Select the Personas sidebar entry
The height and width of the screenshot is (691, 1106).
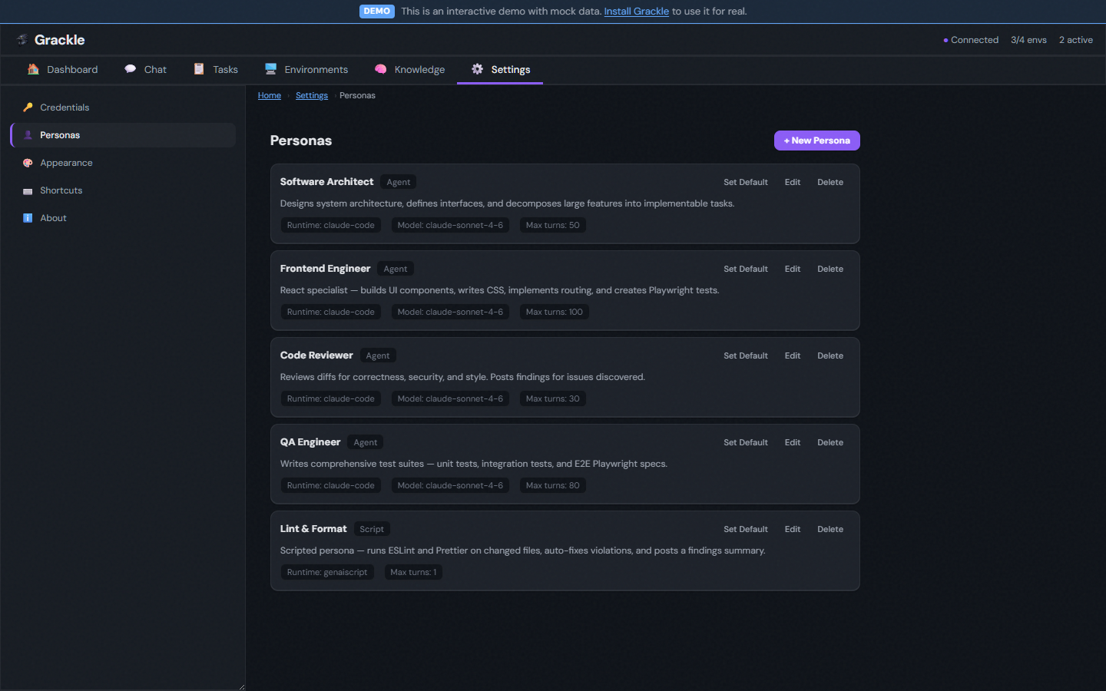59,134
